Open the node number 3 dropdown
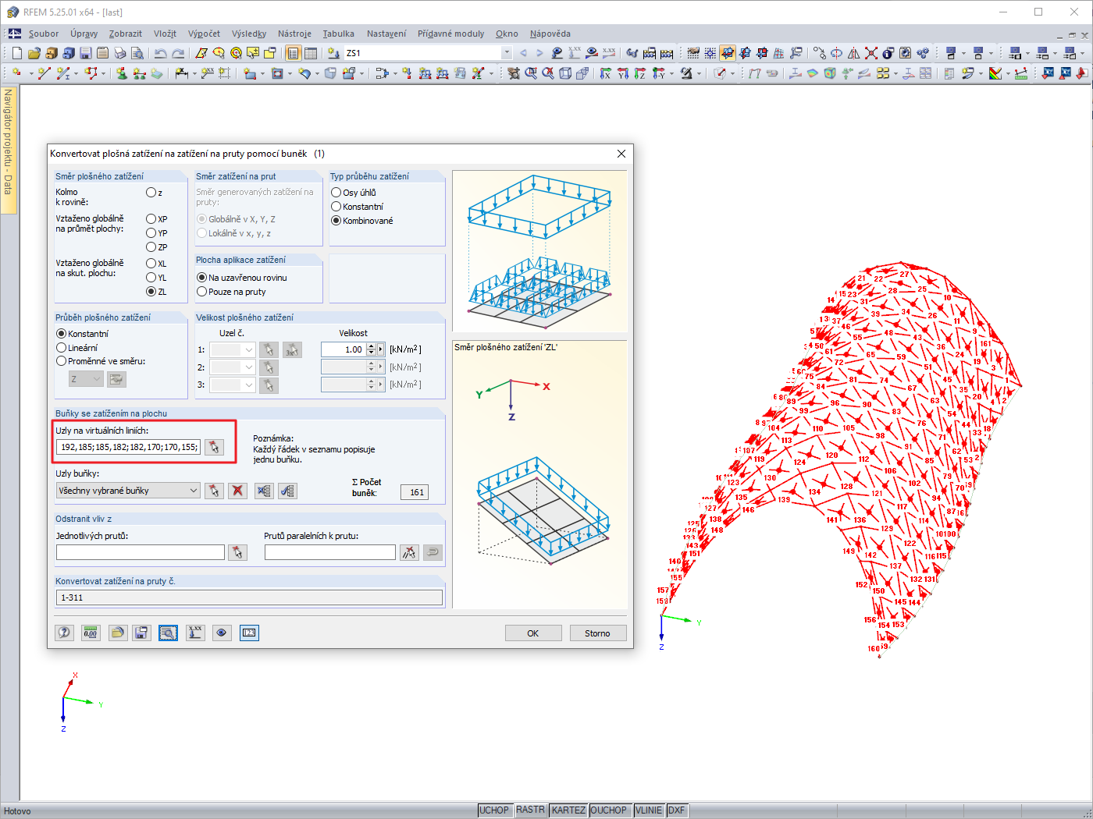This screenshot has width=1093, height=819. 249,385
